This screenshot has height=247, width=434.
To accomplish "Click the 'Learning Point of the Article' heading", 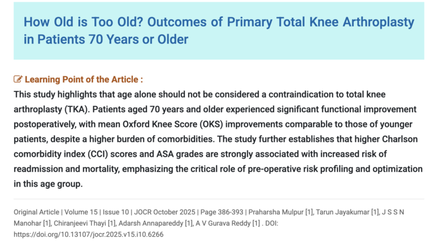I will tap(84, 80).
